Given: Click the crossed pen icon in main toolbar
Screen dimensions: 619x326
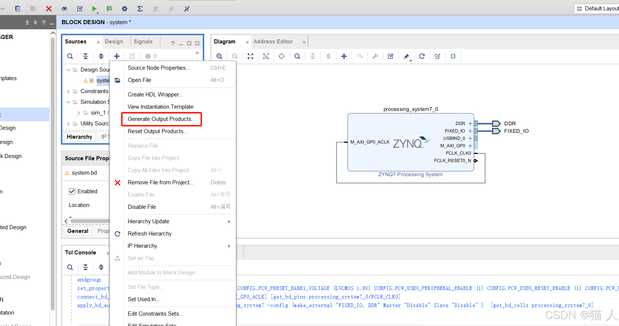Looking at the screenshot, I should pos(187,9).
